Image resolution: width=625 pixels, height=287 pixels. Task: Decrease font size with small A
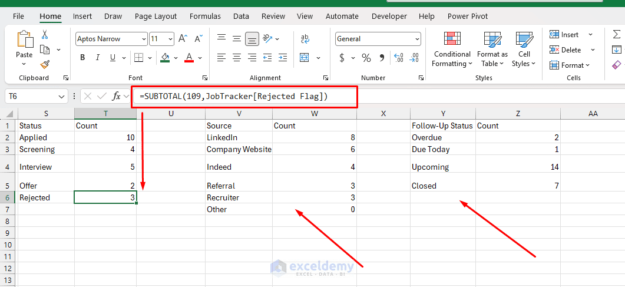point(198,39)
